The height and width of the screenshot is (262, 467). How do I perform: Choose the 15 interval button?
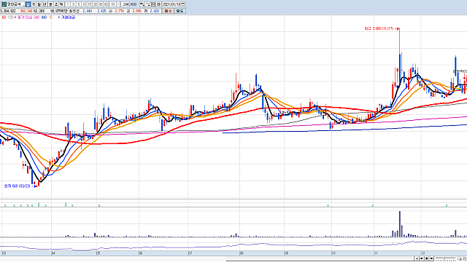tap(90, 4)
